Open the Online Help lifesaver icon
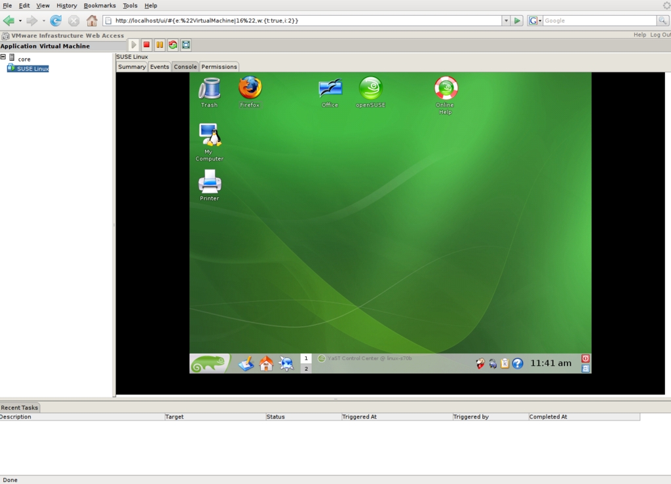 coord(446,88)
